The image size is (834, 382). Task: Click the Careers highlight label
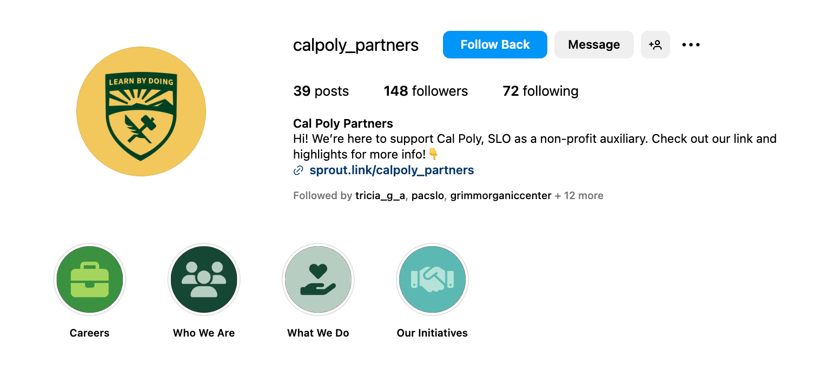click(x=90, y=333)
